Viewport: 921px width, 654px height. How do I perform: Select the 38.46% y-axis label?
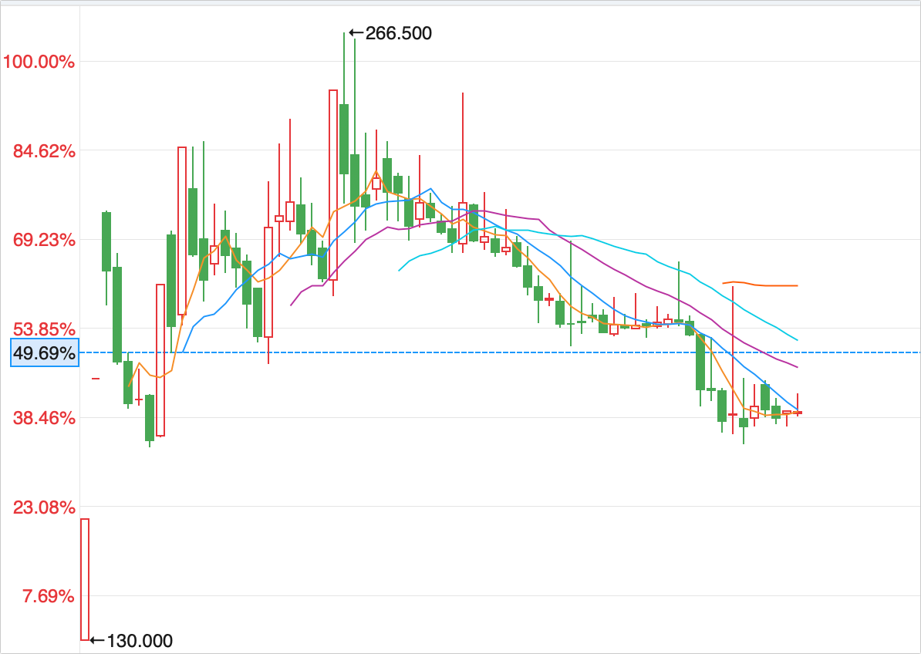(x=39, y=418)
